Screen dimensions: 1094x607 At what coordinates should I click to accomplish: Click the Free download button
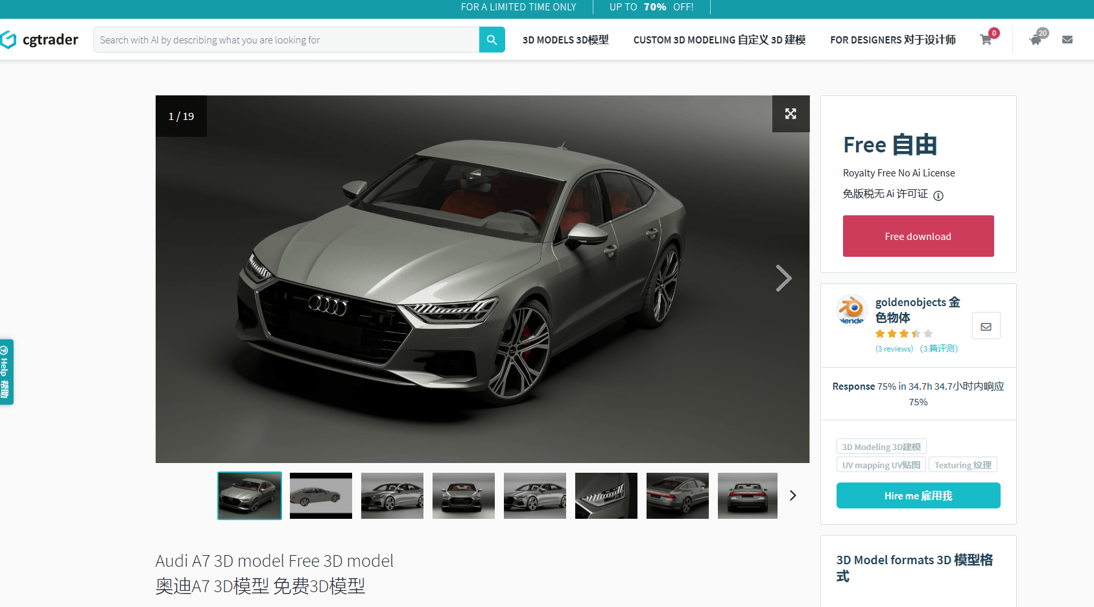pyautogui.click(x=918, y=236)
